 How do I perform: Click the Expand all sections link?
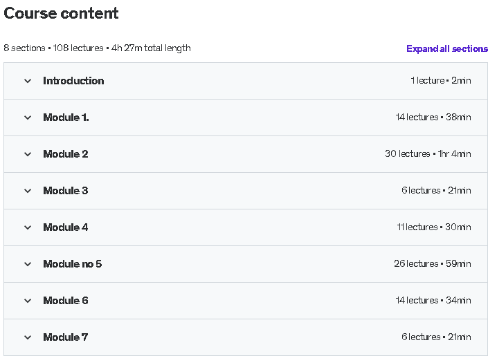(x=447, y=49)
